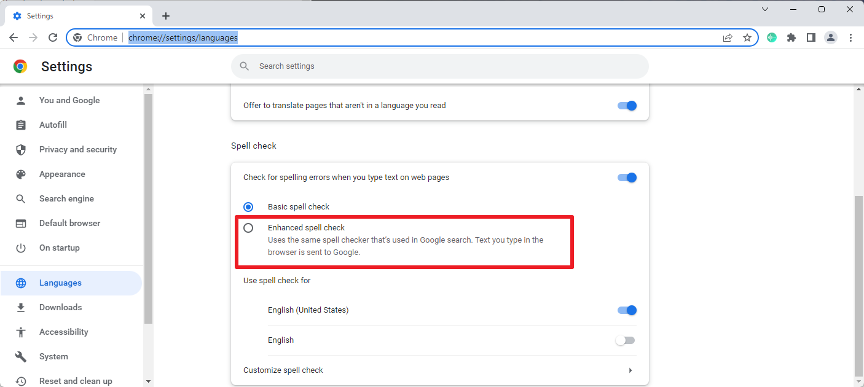This screenshot has width=864, height=387.
Task: Select the Enhanced spell check option
Action: pyautogui.click(x=248, y=227)
